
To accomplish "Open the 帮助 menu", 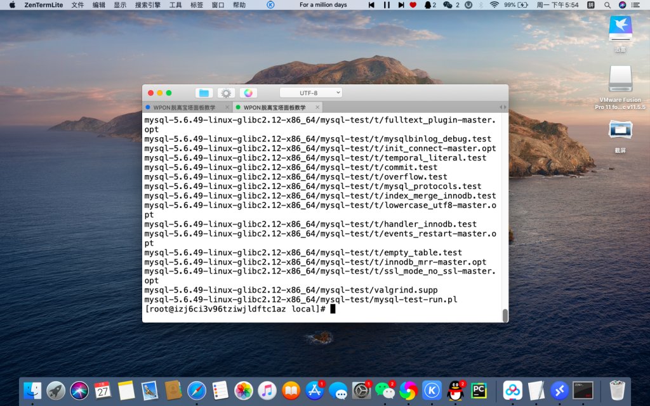I will pos(239,5).
